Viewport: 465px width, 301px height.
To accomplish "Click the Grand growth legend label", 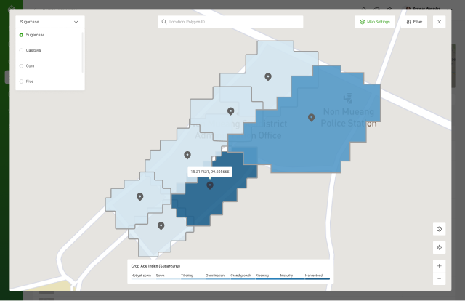I will point(240,276).
